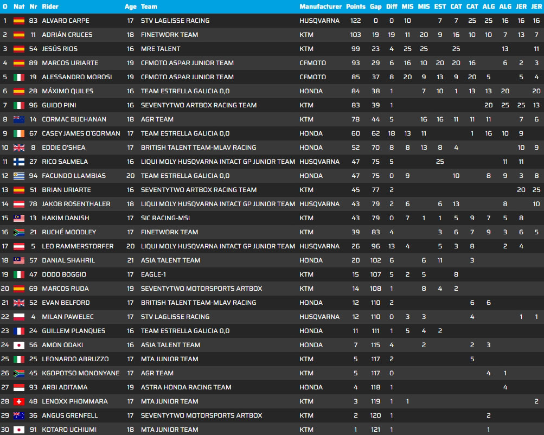544x435 pixels.
Task: Click the flag icon beside Guillem Planques
Action: point(19,331)
